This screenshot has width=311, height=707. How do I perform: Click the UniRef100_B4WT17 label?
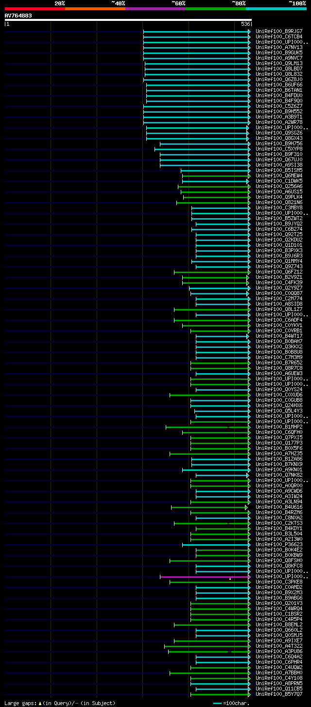pos(279,336)
